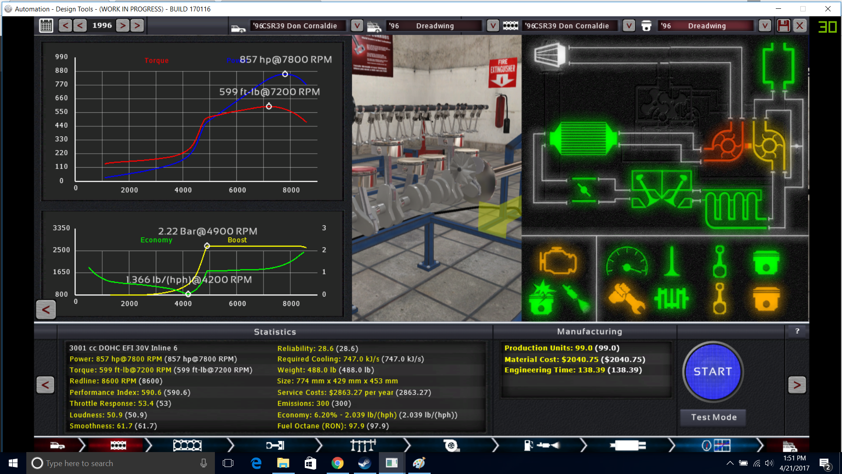Click the orange check-engine warning icon

[x=557, y=262]
